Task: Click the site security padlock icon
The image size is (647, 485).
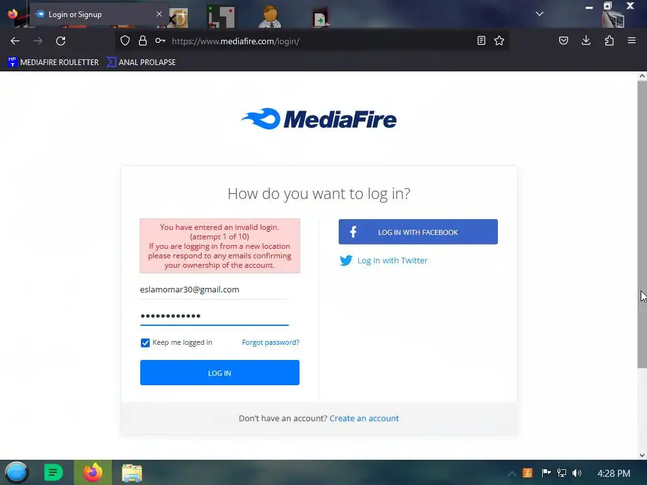Action: pyautogui.click(x=143, y=41)
